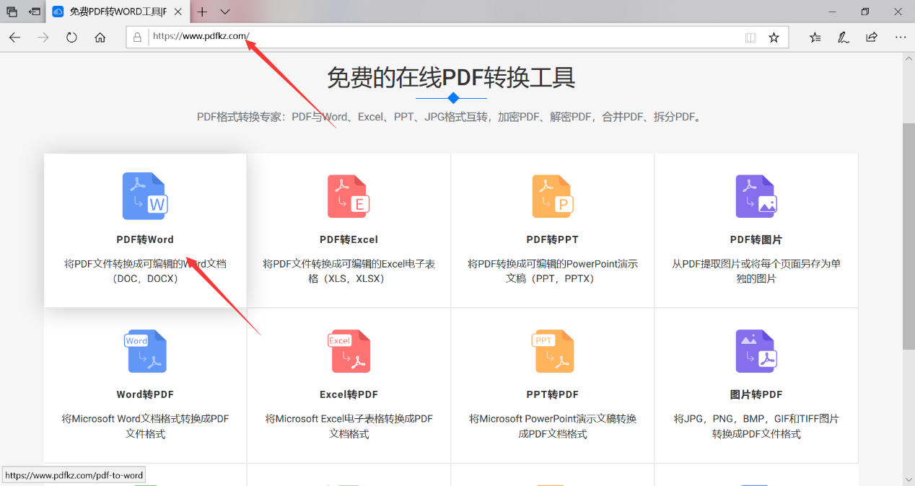This screenshot has width=915, height=486.
Task: Open the Word转PDF converter icon
Action: [x=144, y=351]
